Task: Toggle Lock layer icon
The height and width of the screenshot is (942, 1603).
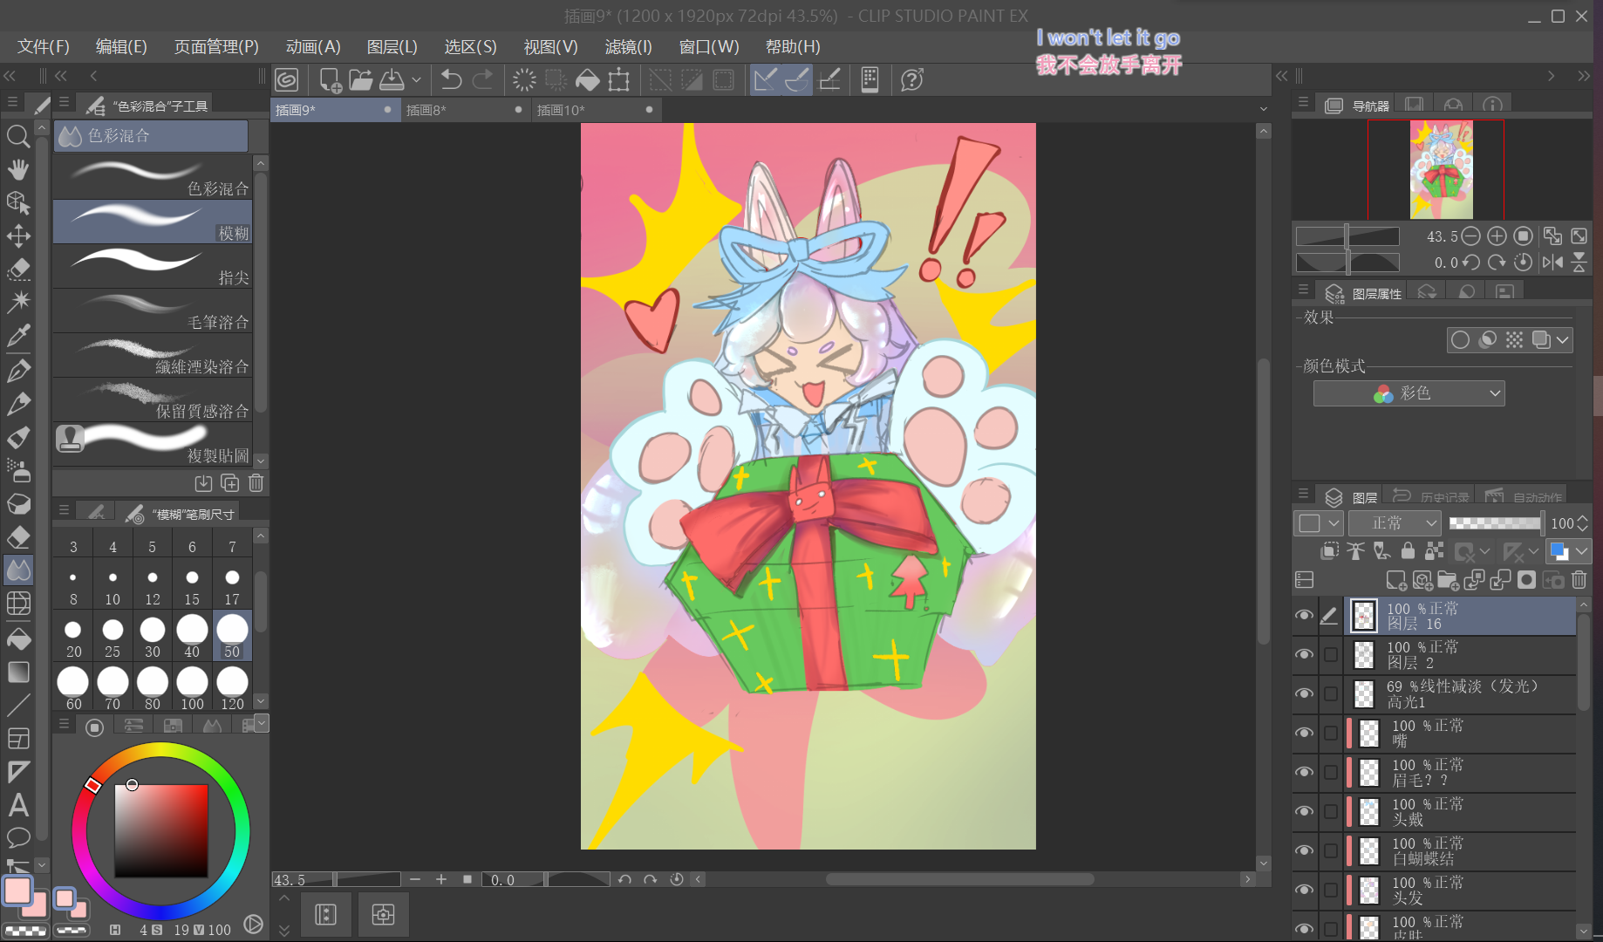Action: [x=1408, y=550]
